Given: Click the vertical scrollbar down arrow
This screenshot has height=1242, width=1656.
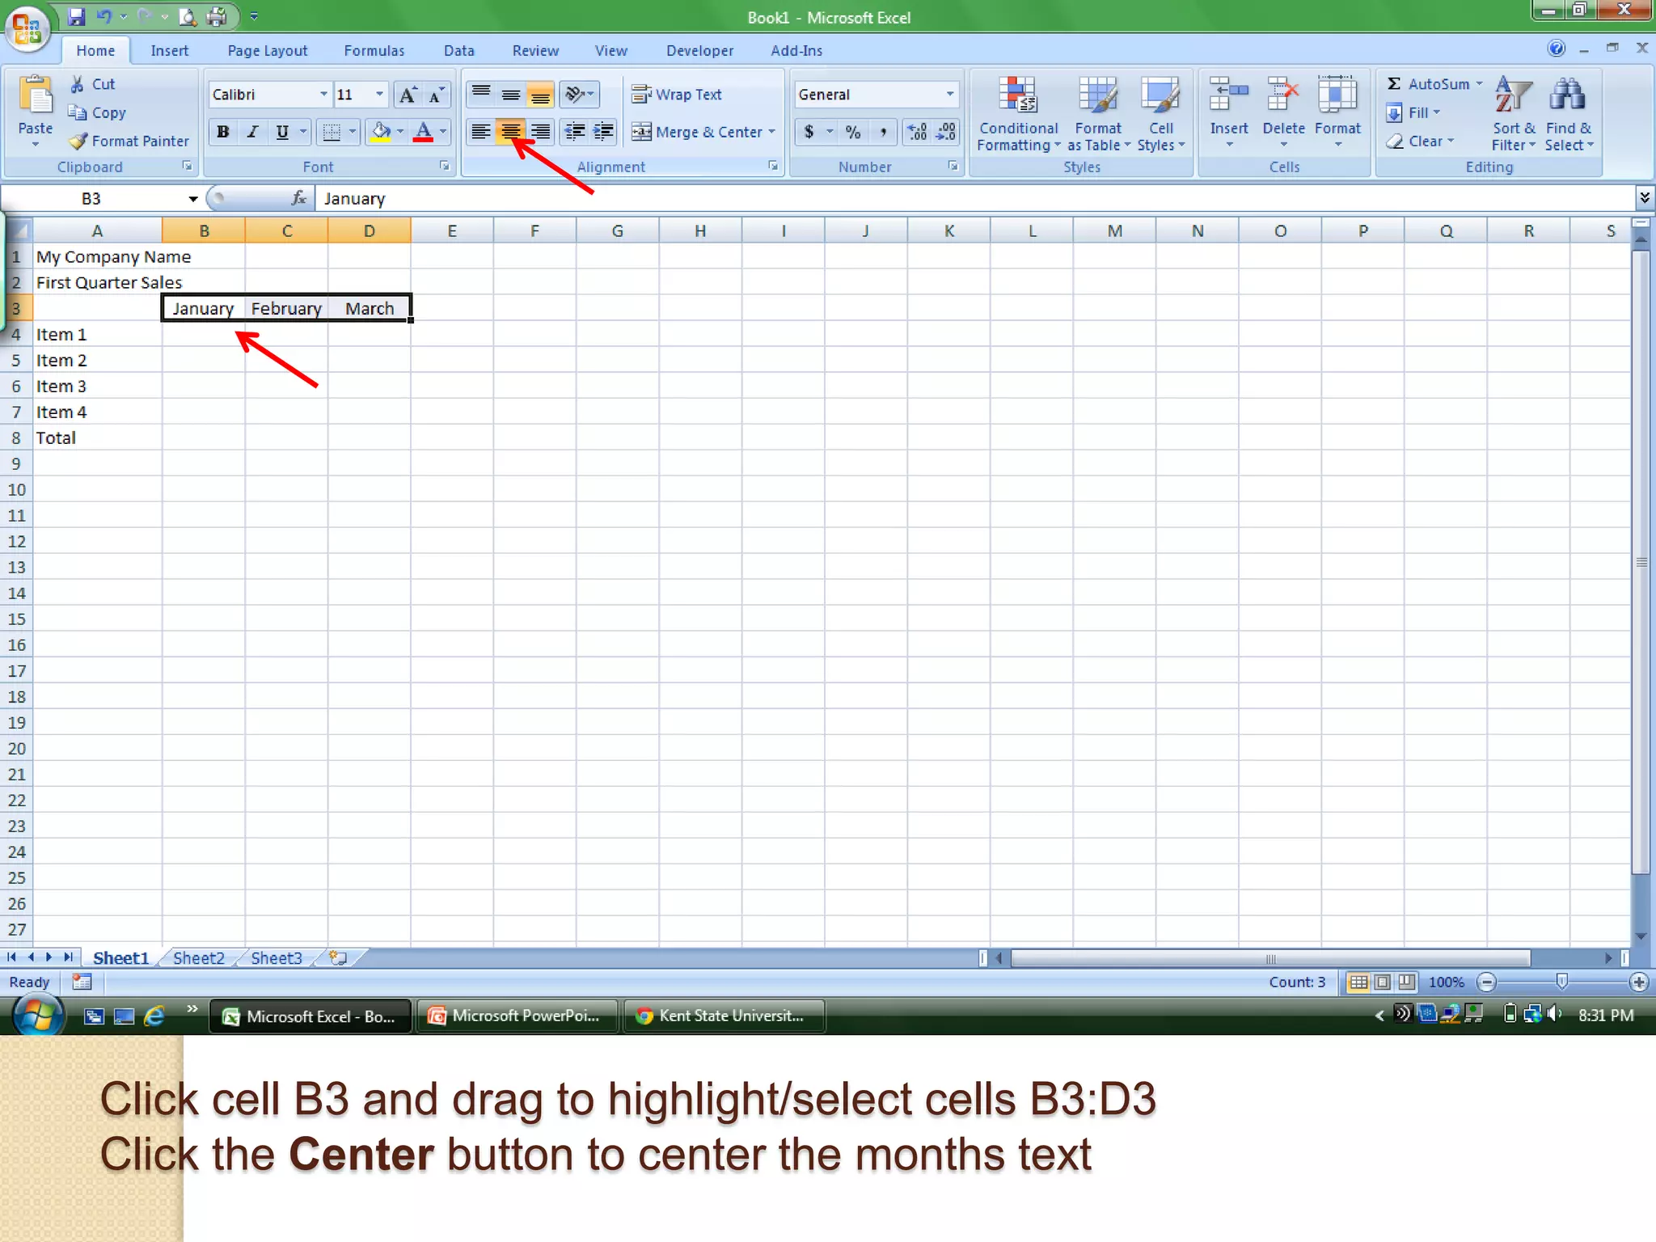Looking at the screenshot, I should tap(1641, 936).
